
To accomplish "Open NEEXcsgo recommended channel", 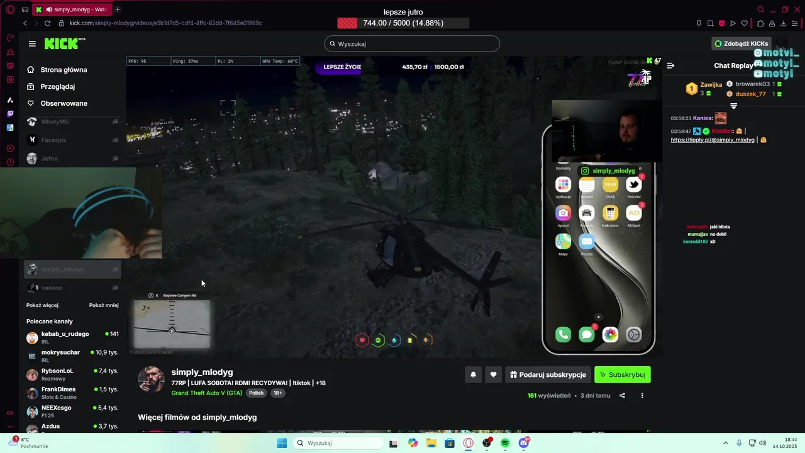I will point(72,411).
